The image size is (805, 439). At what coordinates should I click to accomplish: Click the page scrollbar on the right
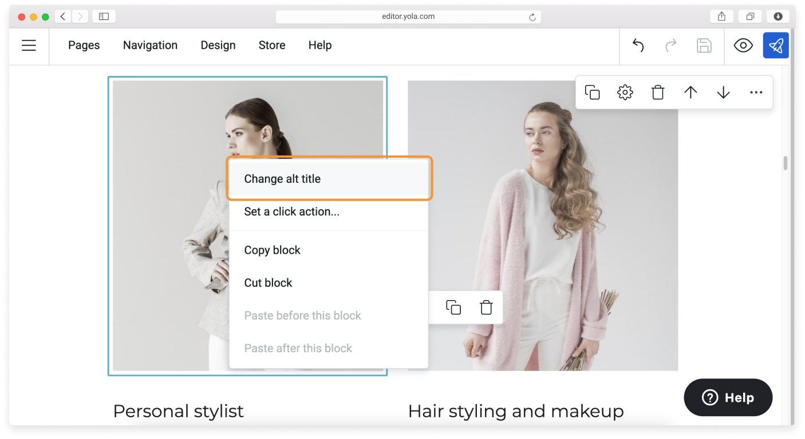tap(784, 162)
